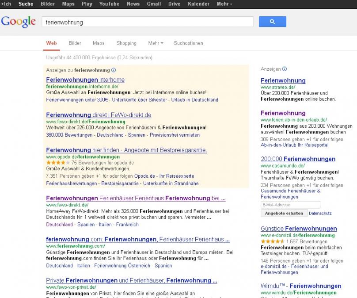
Task: Click 'Bestpreisgarantie' sitelink
Action: click(x=120, y=183)
